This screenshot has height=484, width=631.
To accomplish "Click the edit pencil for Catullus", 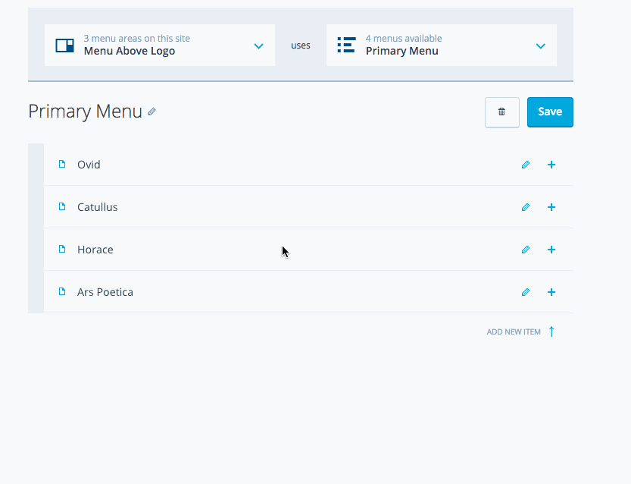I will click(526, 207).
